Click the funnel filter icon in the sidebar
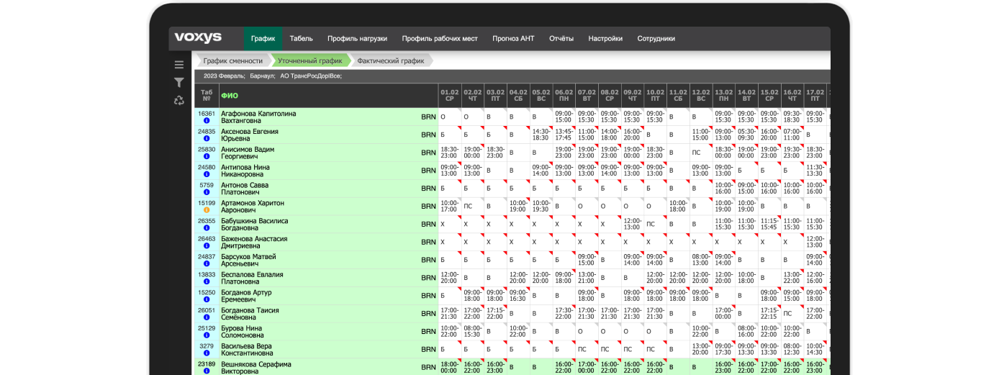The width and height of the screenshot is (999, 375). point(179,83)
